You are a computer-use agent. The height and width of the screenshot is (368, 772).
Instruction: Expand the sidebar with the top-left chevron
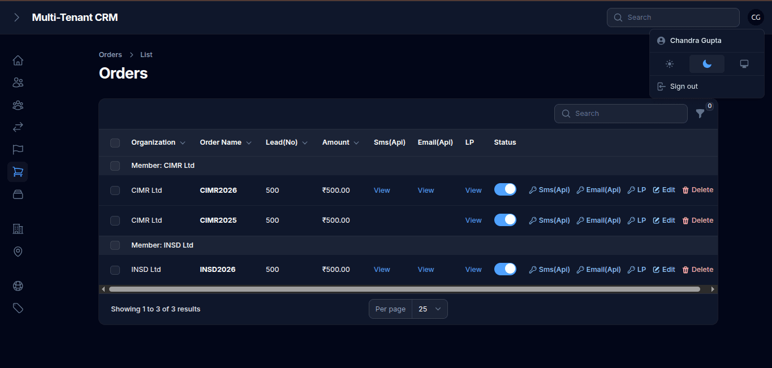pos(16,18)
